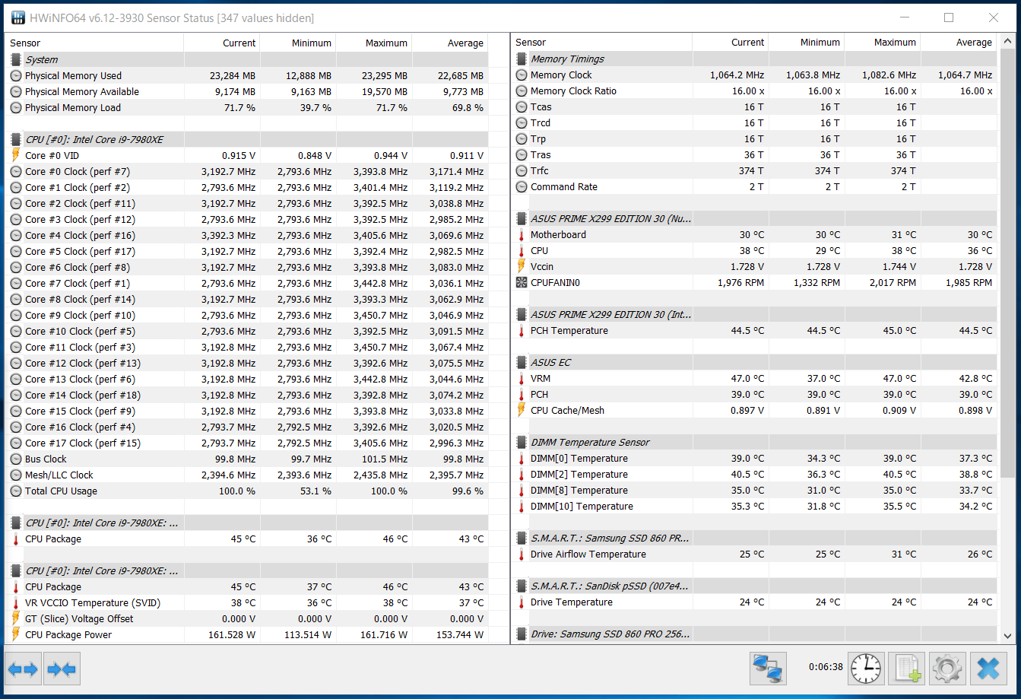
Task: Click the Tcas clock icon
Action: point(522,106)
